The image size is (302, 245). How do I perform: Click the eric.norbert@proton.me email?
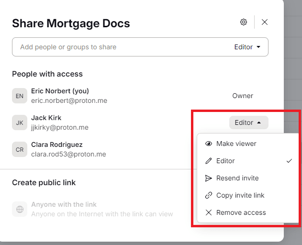pyautogui.click(x=69, y=100)
